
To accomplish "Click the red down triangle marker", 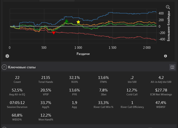I will point(53,33).
